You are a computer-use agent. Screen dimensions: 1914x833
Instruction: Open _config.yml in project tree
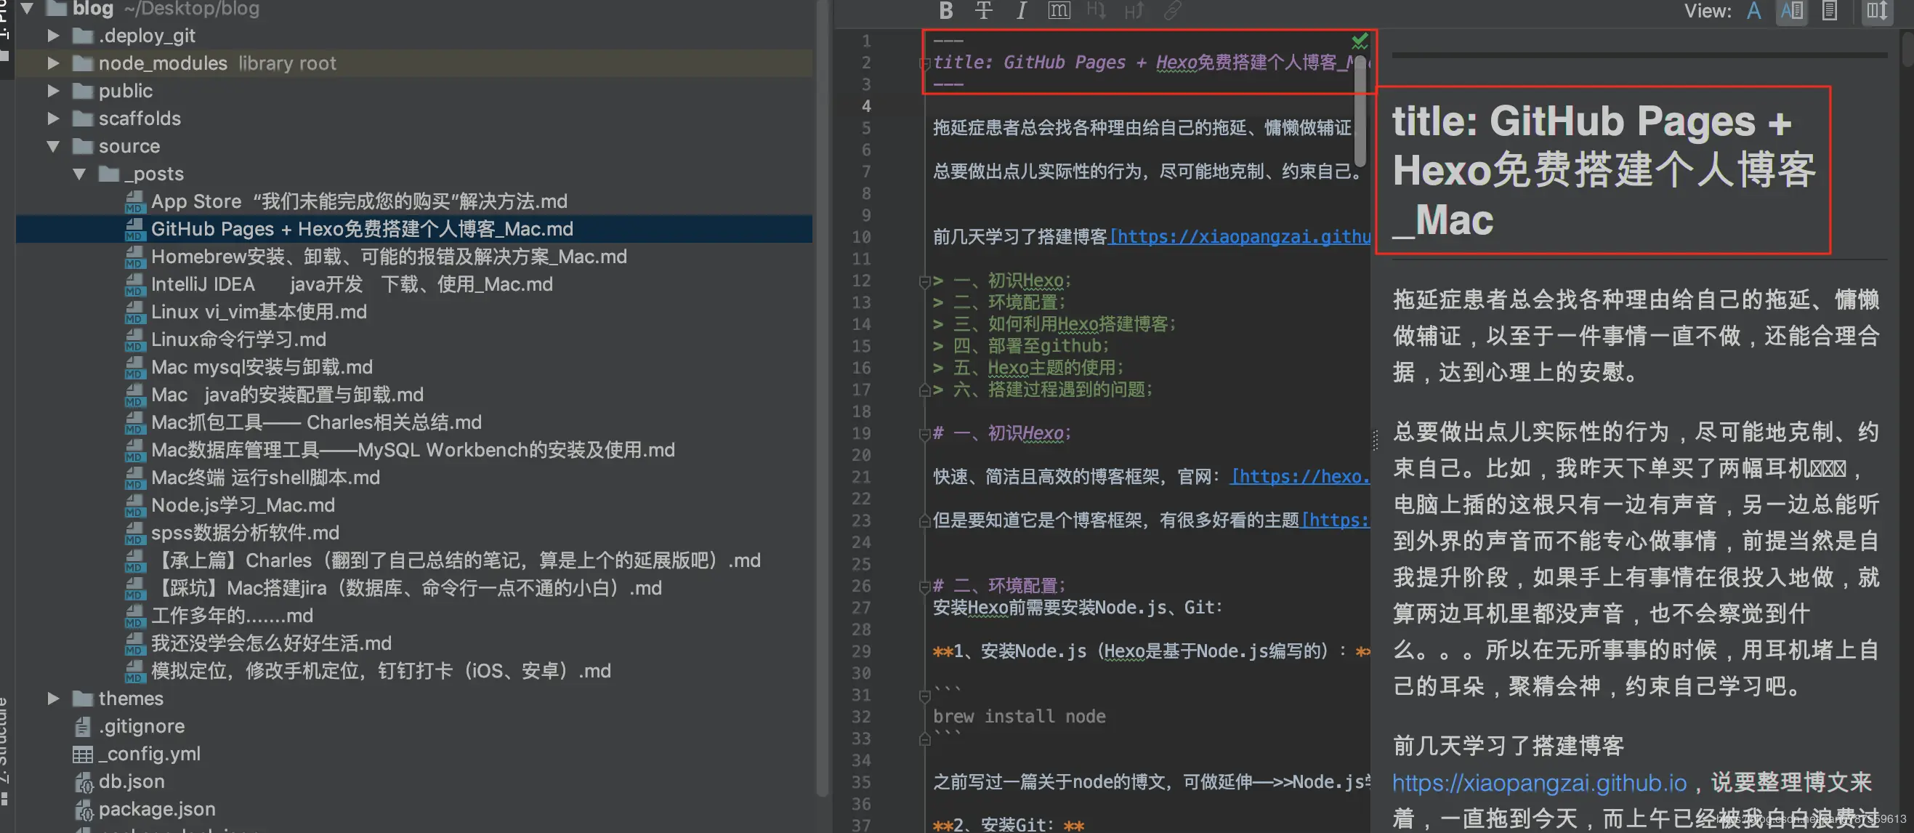pyautogui.click(x=153, y=754)
